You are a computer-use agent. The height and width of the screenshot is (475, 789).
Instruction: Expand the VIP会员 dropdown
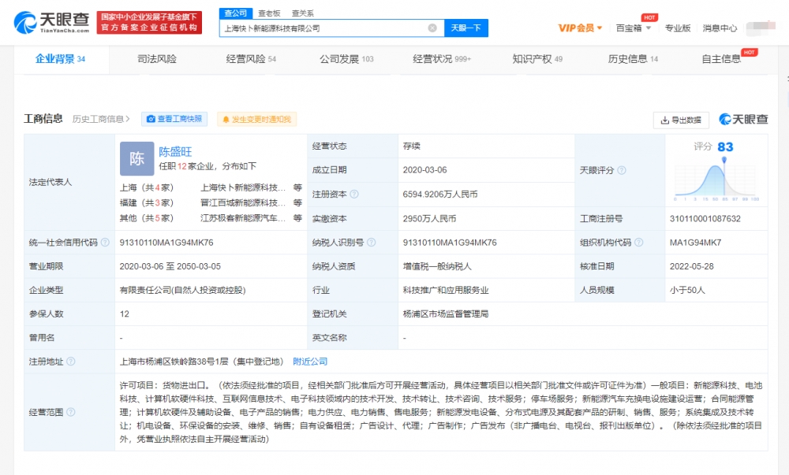point(580,28)
